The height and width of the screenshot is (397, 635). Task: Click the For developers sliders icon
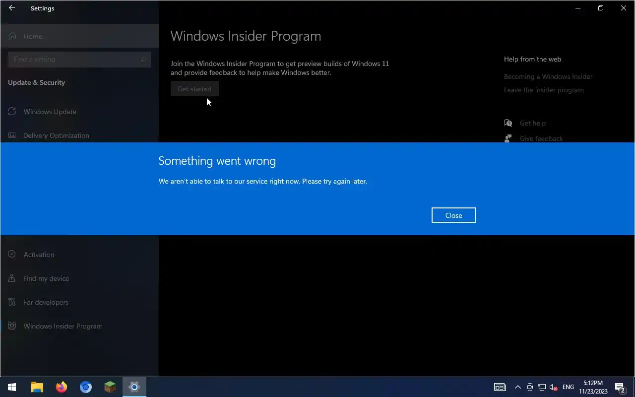click(x=12, y=302)
